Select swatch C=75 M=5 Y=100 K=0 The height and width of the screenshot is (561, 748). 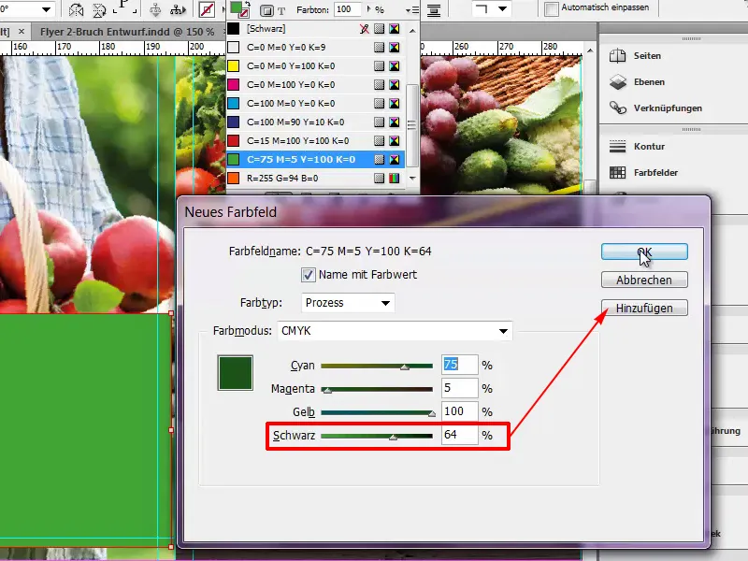pyautogui.click(x=315, y=160)
